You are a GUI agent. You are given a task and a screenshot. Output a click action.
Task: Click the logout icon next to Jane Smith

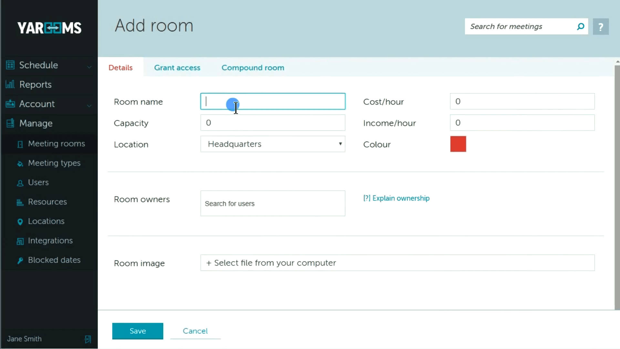(x=88, y=339)
